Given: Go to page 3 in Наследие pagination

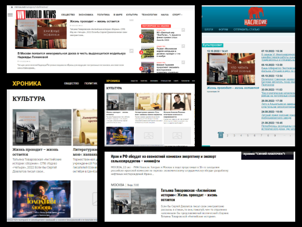Looking at the screenshot, I should pyautogui.click(x=234, y=135).
